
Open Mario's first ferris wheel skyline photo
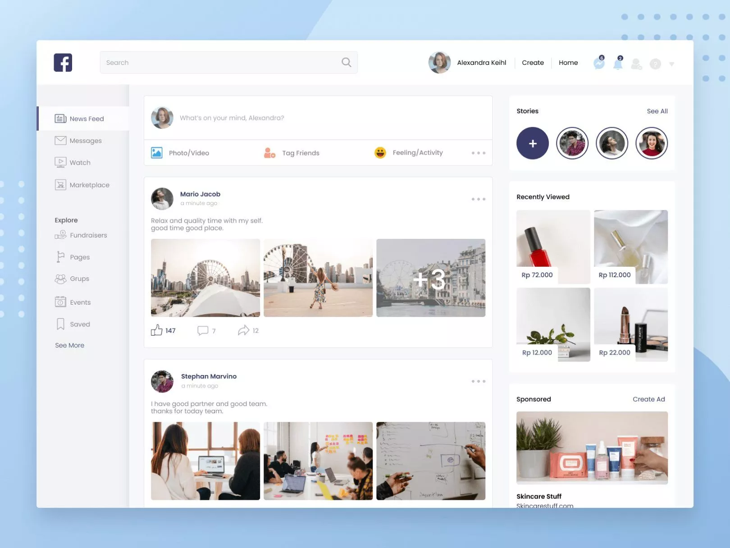click(205, 278)
